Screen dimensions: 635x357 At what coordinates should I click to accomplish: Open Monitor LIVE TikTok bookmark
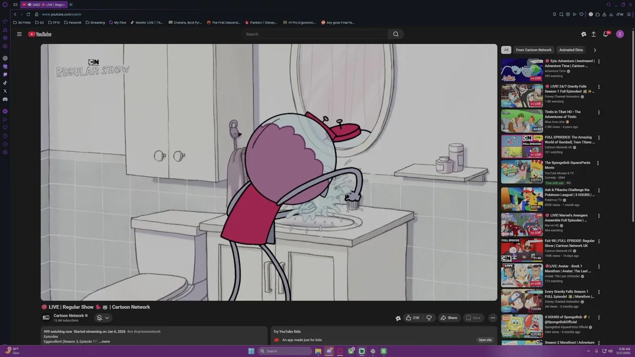146,22
